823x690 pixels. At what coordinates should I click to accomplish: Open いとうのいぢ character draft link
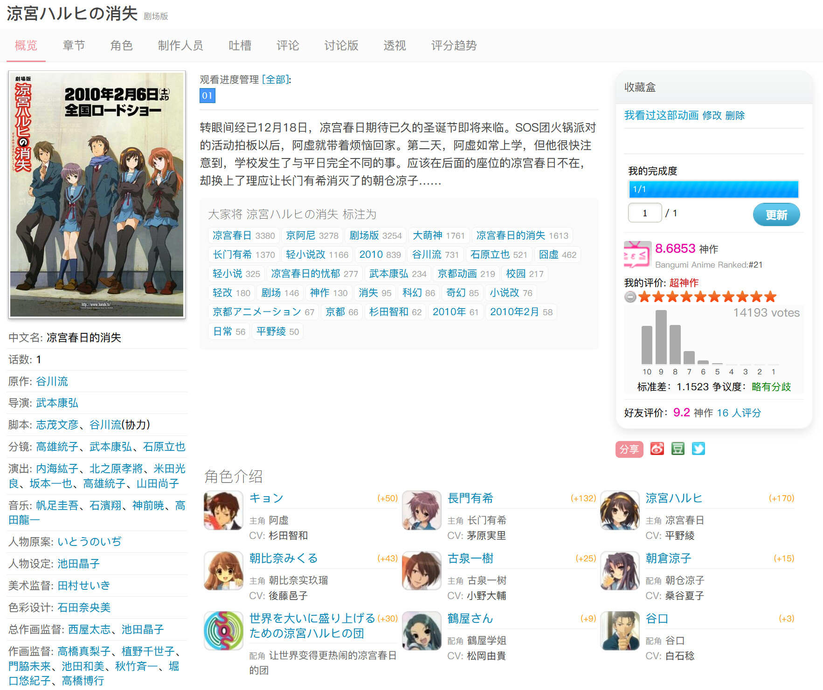pos(89,541)
